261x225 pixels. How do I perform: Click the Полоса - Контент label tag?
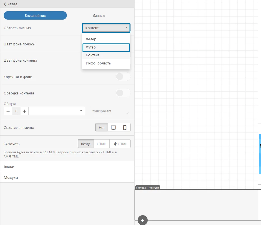coord(148,187)
